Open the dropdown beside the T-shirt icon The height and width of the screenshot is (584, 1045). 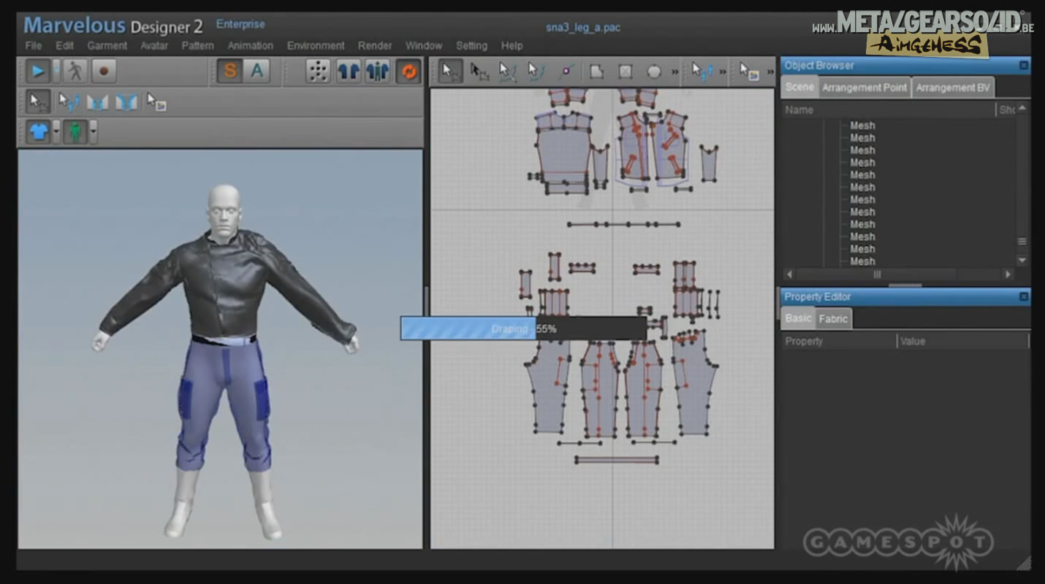[x=56, y=132]
